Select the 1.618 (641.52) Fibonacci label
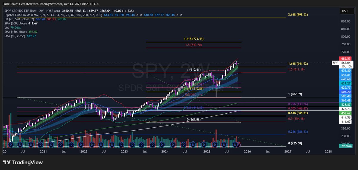 pos(298,64)
